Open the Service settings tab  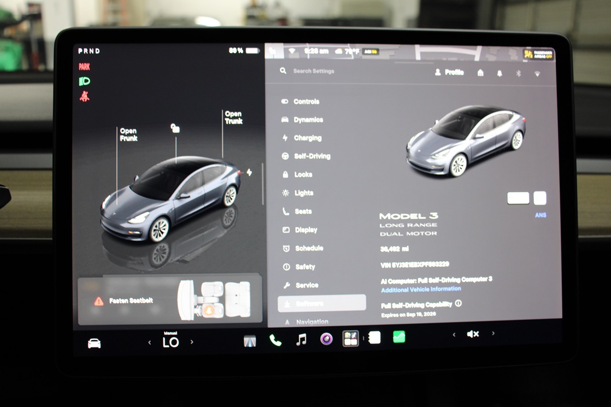click(300, 285)
